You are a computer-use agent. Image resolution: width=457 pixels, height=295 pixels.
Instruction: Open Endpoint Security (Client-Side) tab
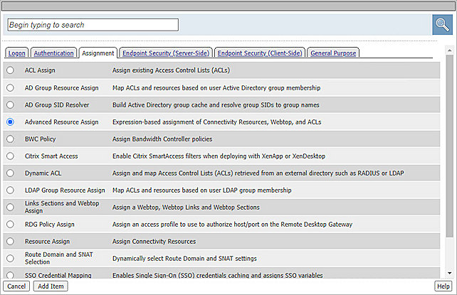[x=260, y=53]
